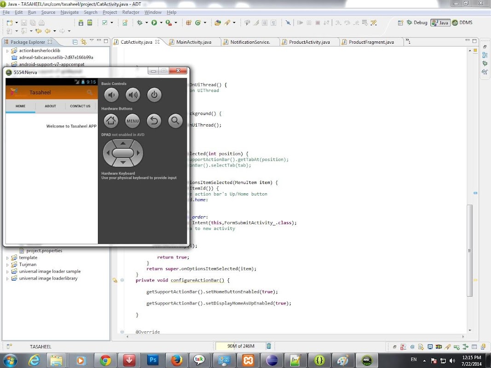Image resolution: width=491 pixels, height=368 pixels.
Task: Click the Back navigation arrow in toolbar
Action: click(47, 31)
